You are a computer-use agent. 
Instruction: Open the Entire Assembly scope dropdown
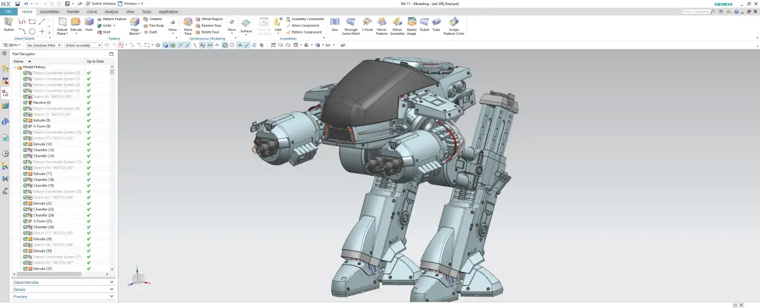pyautogui.click(x=85, y=46)
